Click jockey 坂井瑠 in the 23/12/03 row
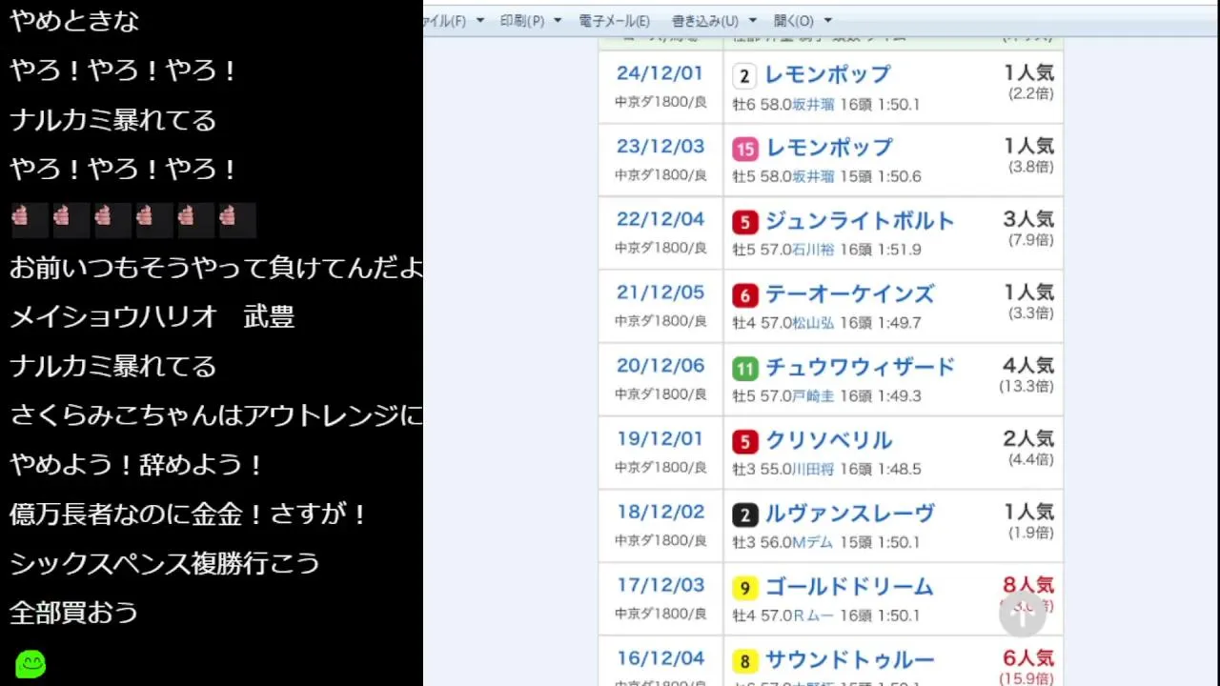 coord(814,177)
